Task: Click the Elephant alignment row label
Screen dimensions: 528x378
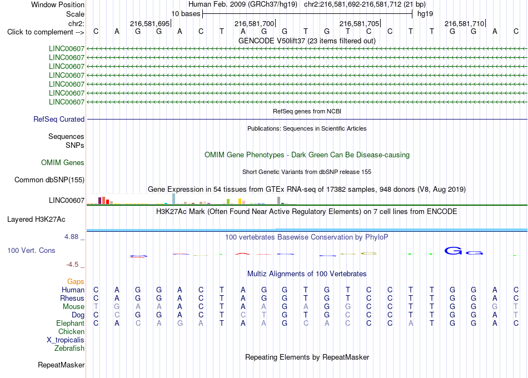Action: pos(70,324)
